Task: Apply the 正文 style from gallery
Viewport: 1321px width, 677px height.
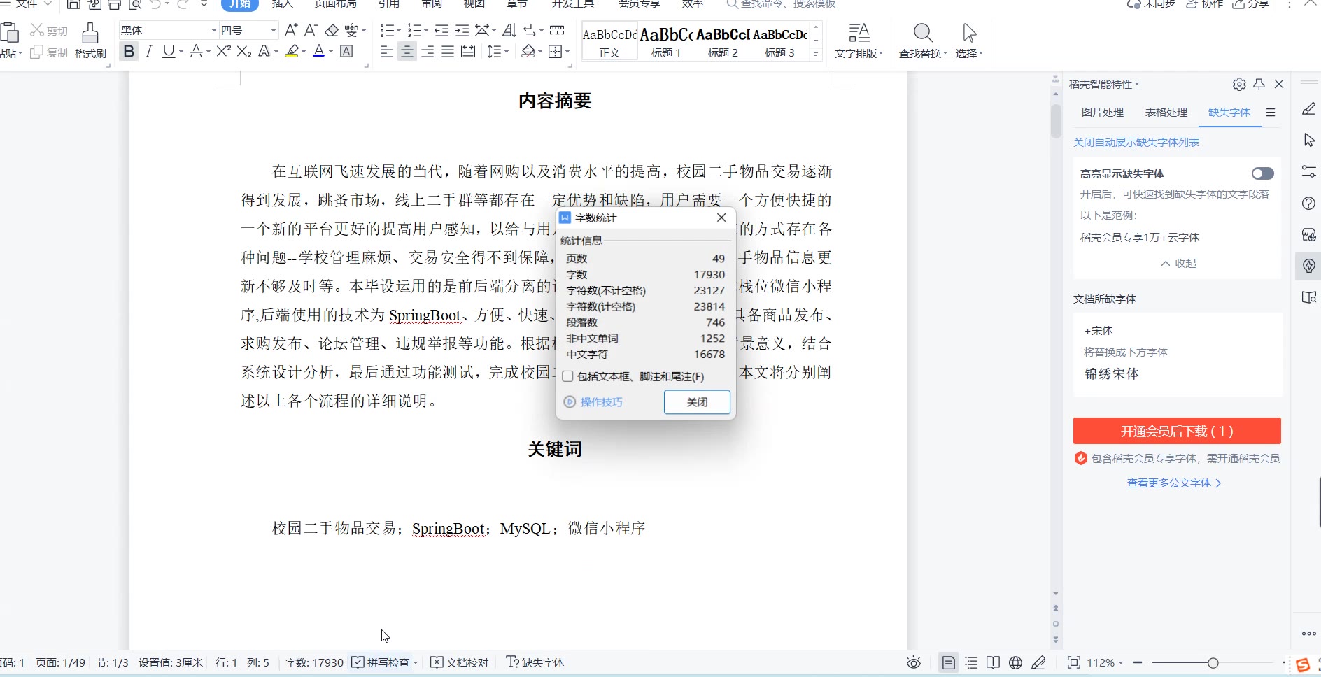Action: pos(609,41)
